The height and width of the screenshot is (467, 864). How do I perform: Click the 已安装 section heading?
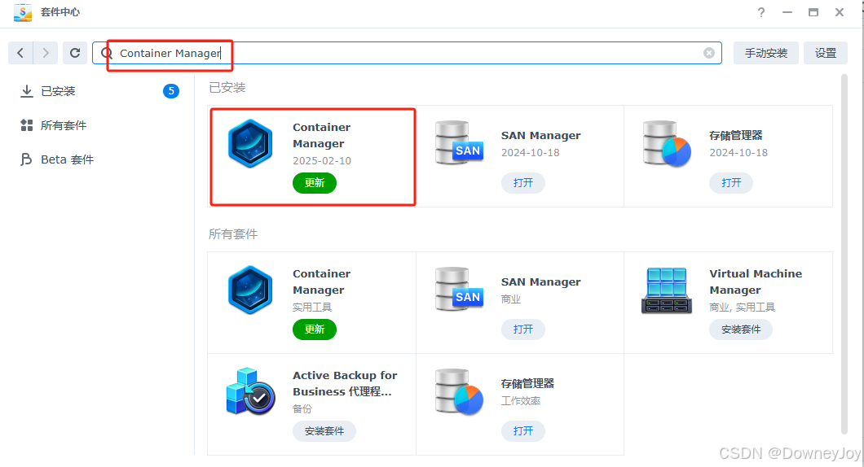coord(227,87)
